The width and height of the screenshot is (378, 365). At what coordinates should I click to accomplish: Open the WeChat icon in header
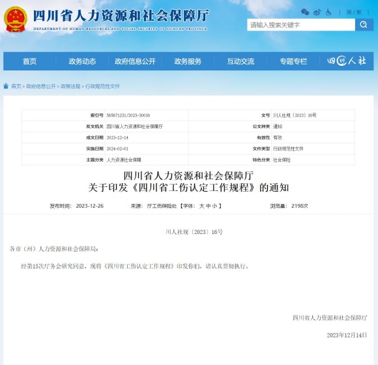tap(305, 12)
